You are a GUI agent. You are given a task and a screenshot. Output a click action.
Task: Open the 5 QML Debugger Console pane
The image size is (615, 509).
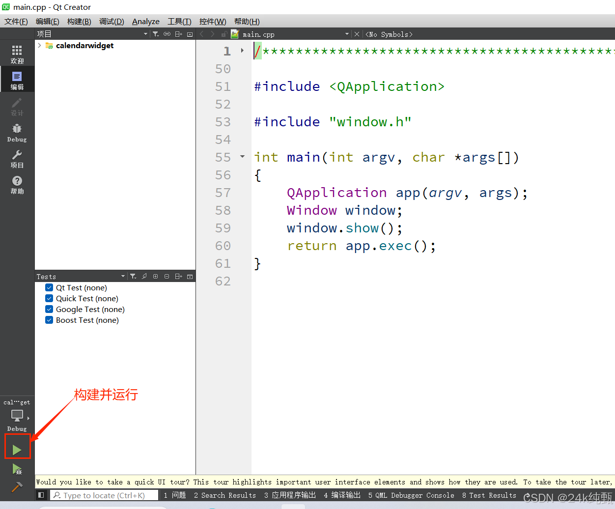click(411, 495)
